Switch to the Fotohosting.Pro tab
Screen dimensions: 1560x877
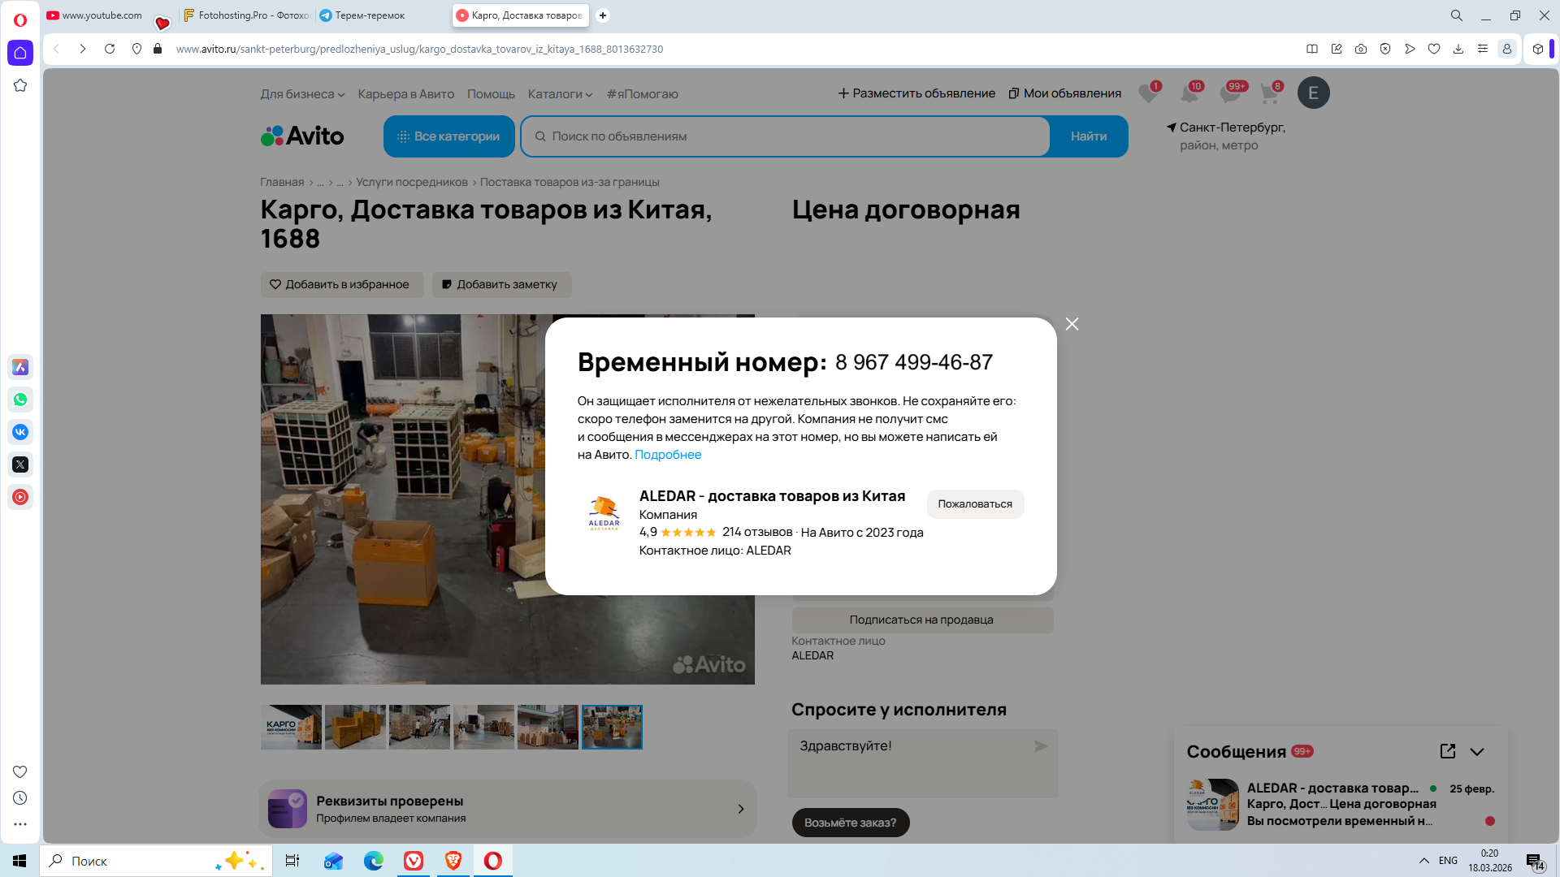pos(247,15)
